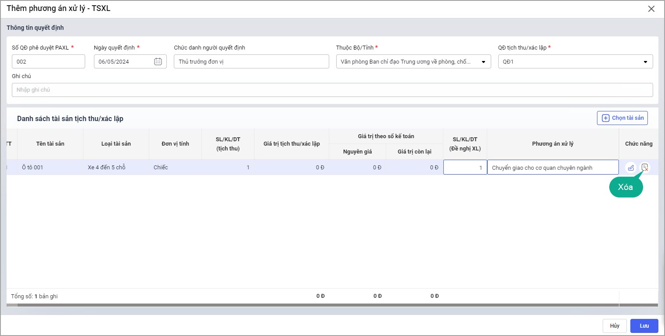The height and width of the screenshot is (336, 665).
Task: Click the Chọn tài sản button
Action: pos(622,118)
